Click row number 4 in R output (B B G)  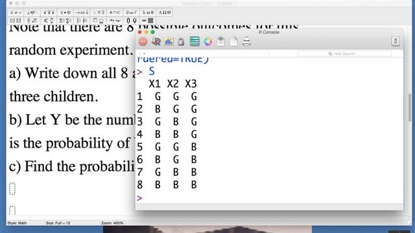[x=140, y=134]
